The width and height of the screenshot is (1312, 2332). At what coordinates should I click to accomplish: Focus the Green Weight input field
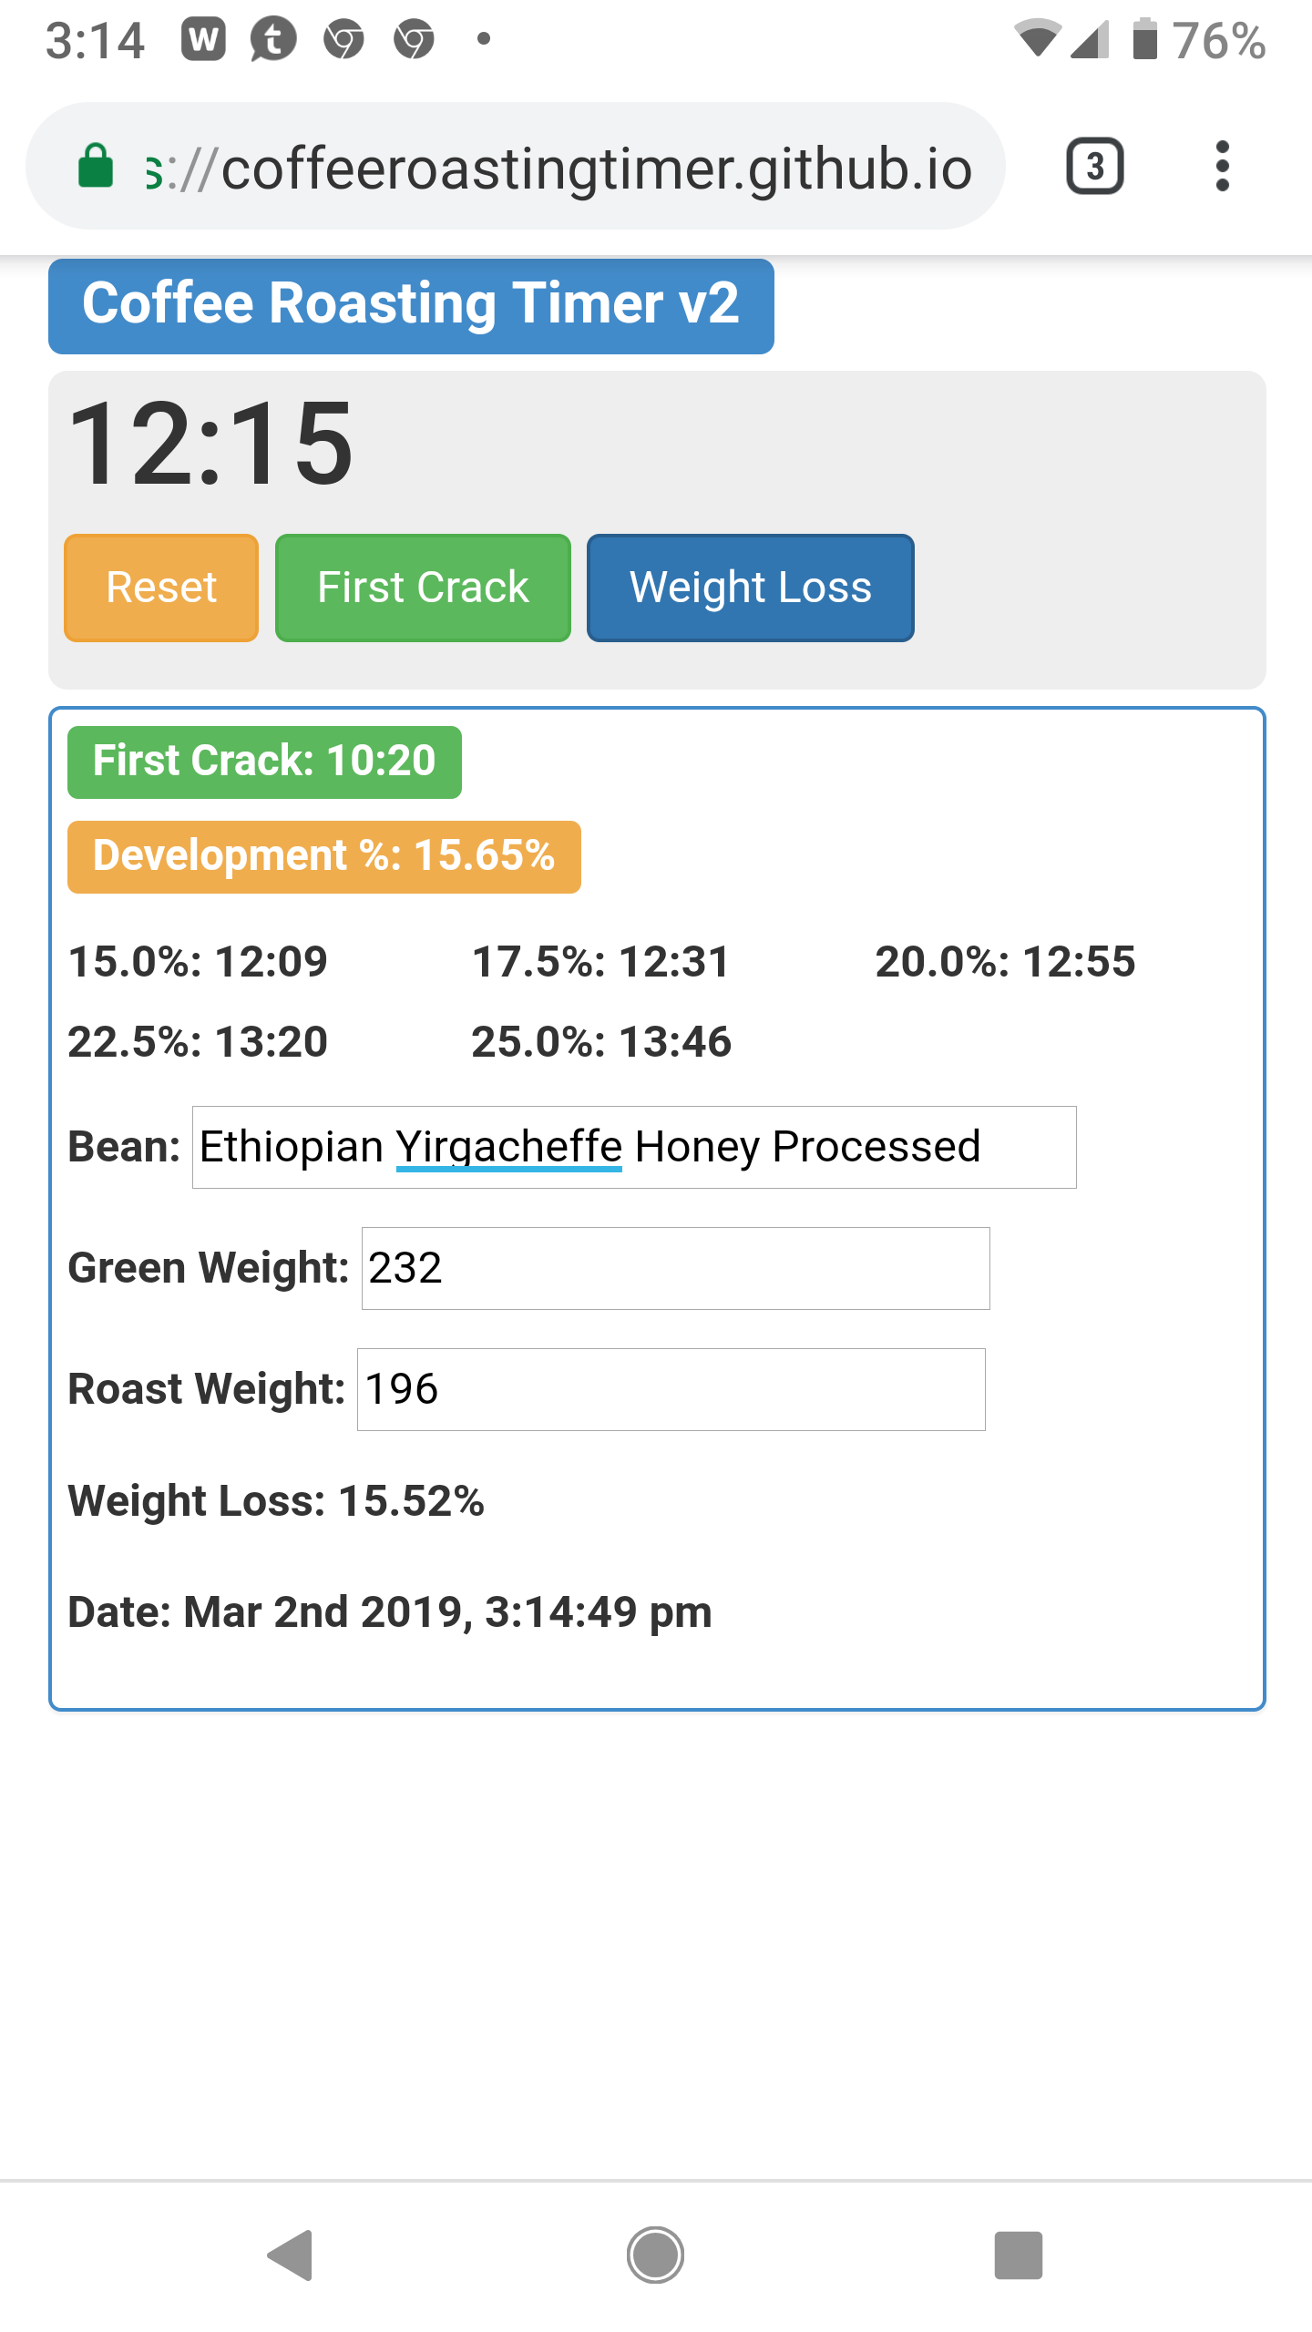tap(676, 1268)
